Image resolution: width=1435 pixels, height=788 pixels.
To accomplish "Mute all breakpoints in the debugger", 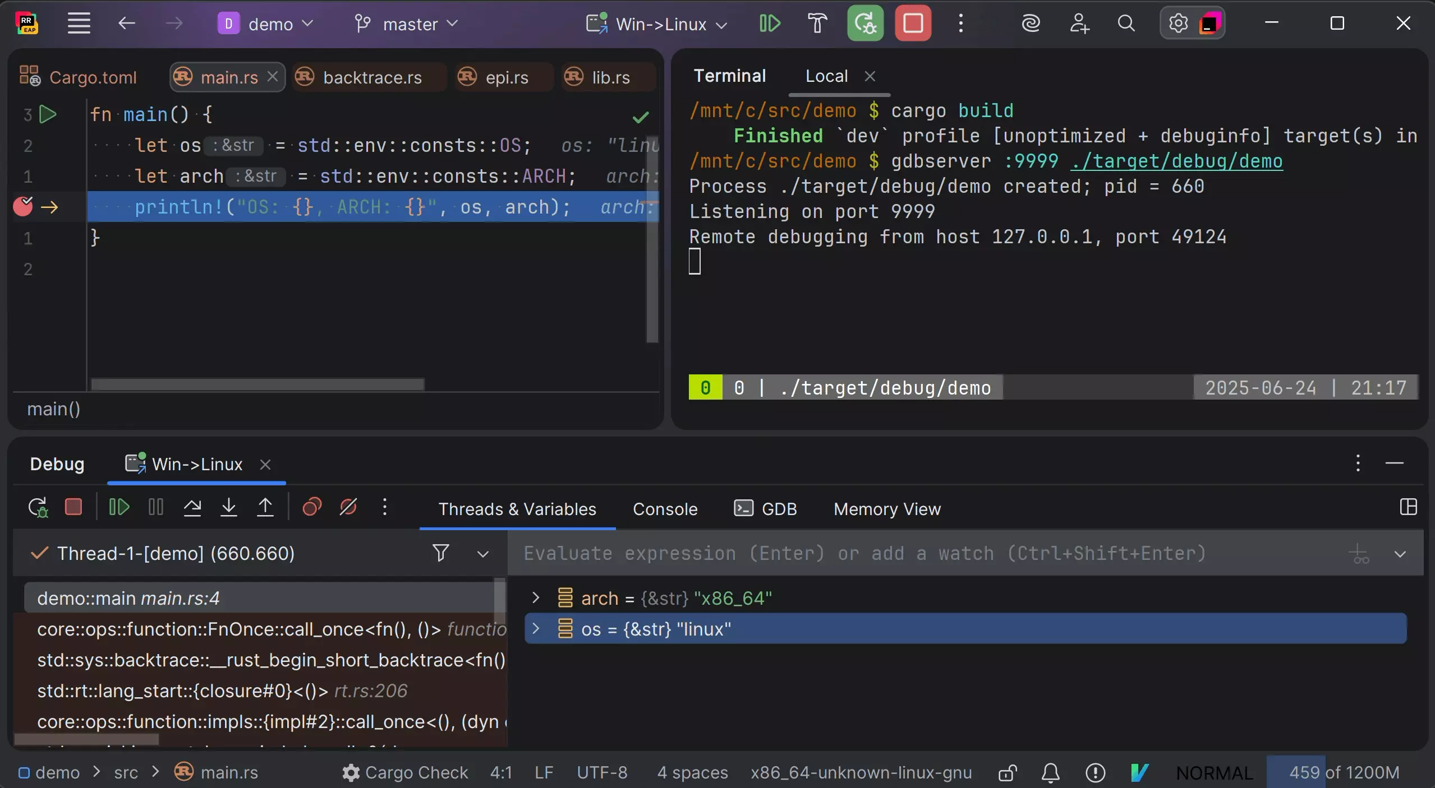I will 348,507.
